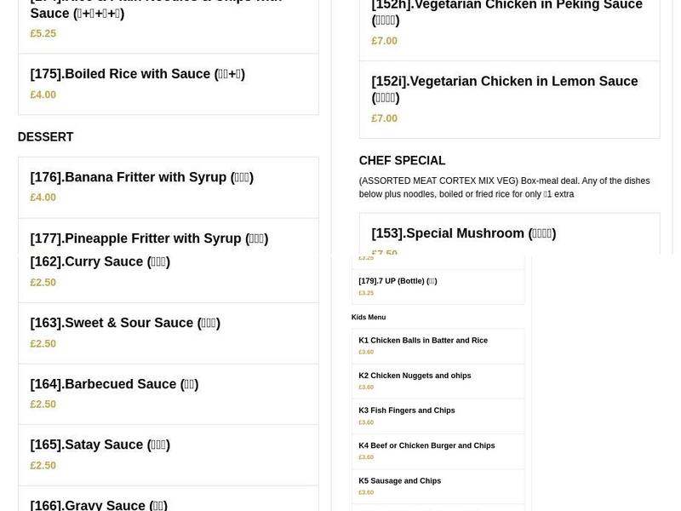This screenshot has height=511, width=681.
Task: Open Gravy Sauce item 166
Action: click(98, 504)
